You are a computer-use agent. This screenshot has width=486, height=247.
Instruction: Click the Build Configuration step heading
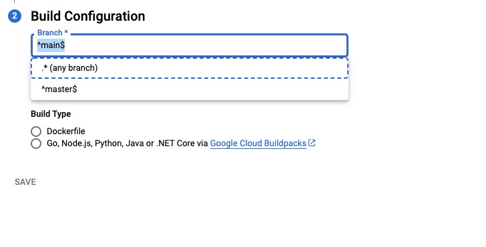[87, 16]
